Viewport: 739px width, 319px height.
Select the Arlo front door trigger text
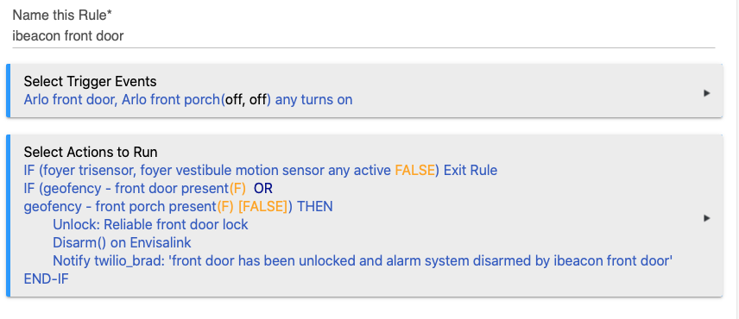pyautogui.click(x=68, y=100)
